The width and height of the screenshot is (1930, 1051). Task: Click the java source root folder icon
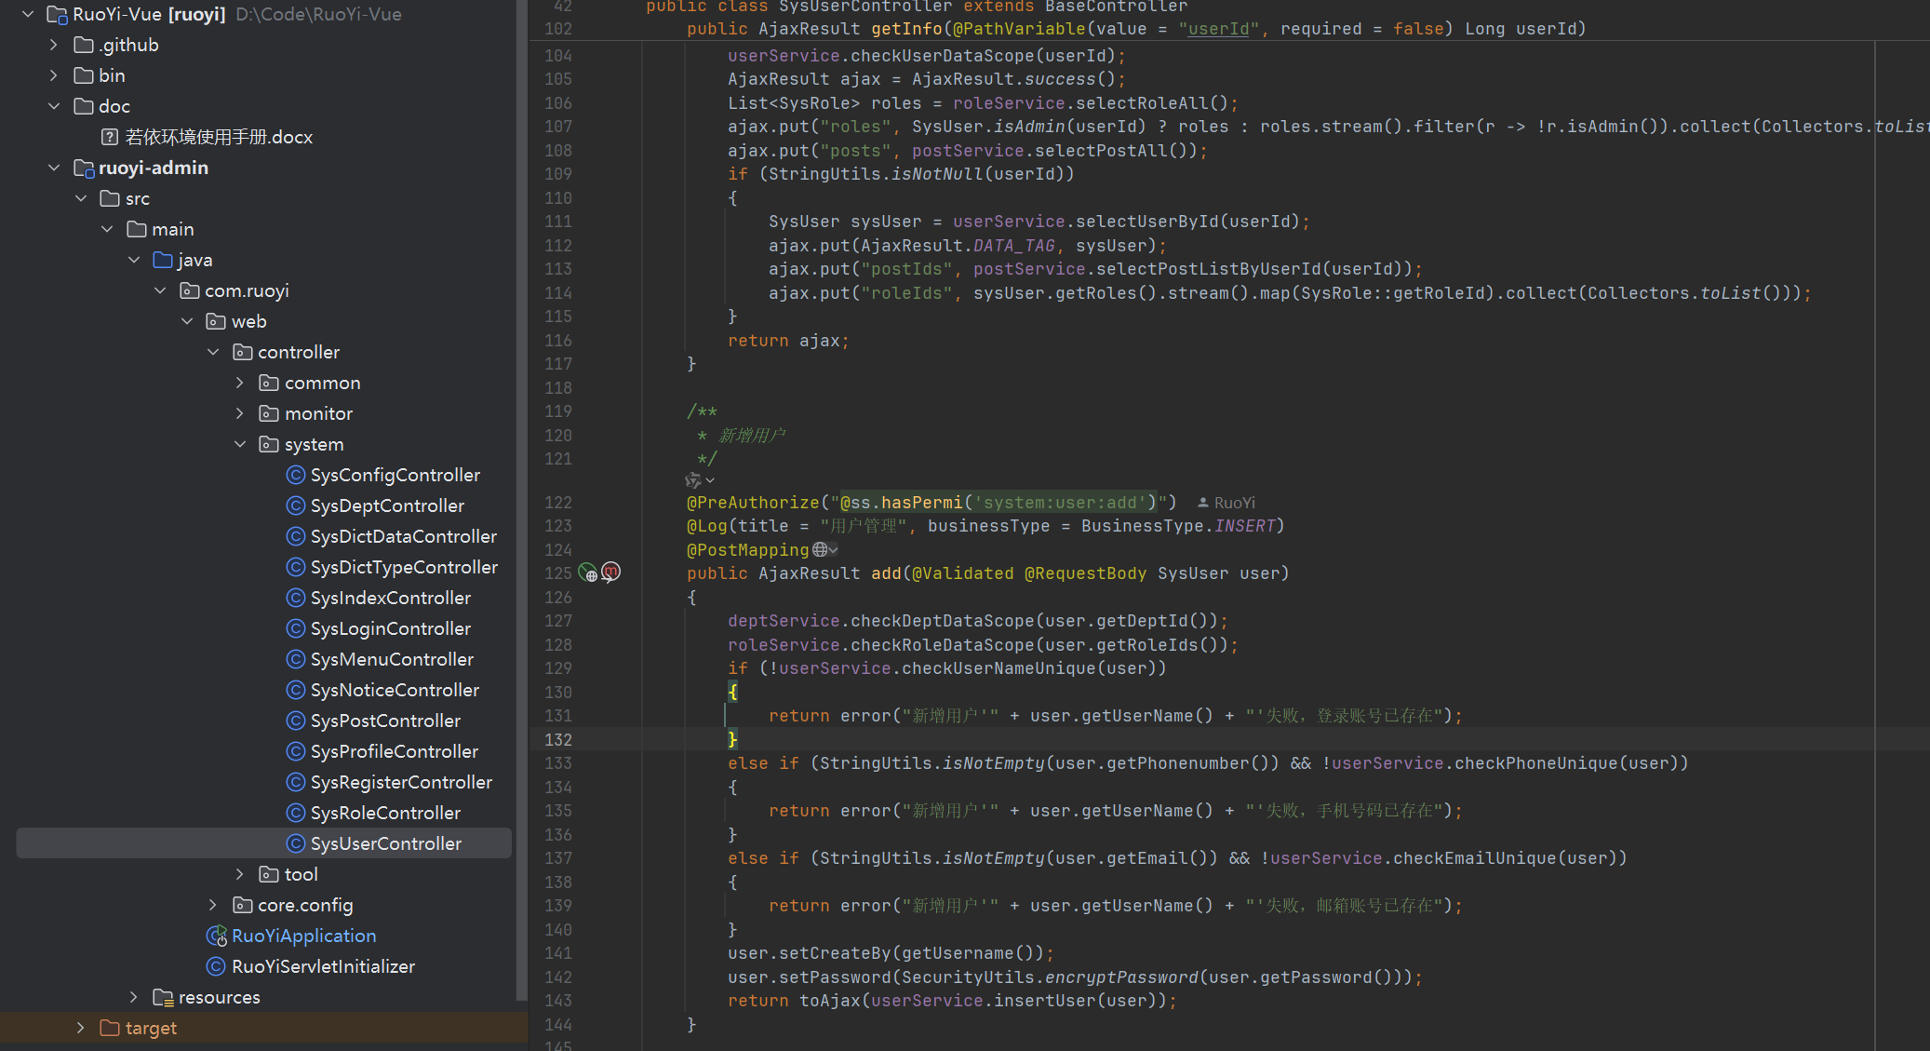click(x=163, y=260)
